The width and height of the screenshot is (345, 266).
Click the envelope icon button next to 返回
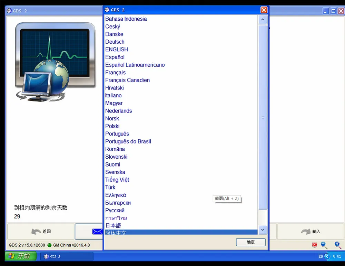pyautogui.click(x=97, y=232)
